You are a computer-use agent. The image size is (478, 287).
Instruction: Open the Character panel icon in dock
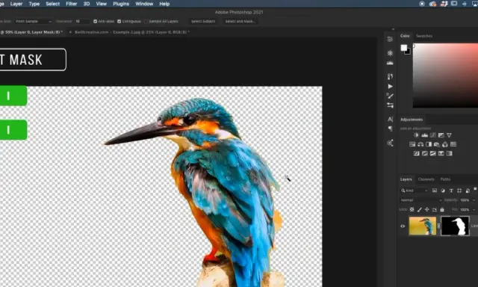(x=390, y=120)
